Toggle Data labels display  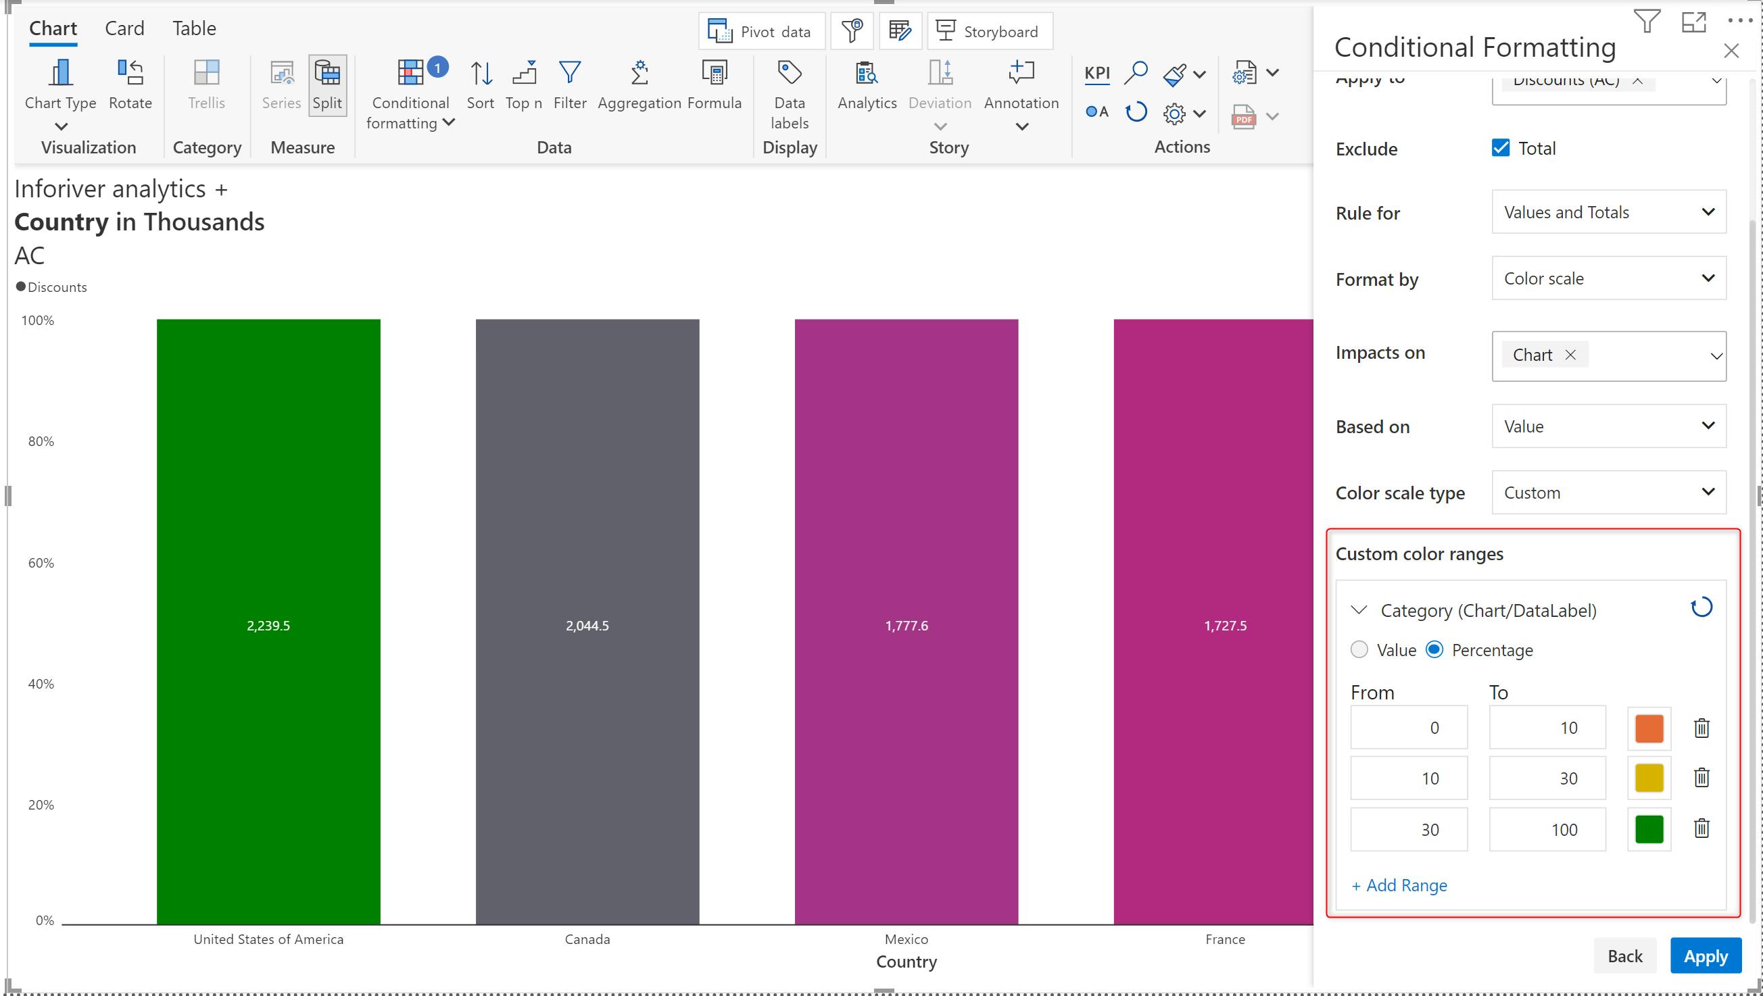point(789,73)
